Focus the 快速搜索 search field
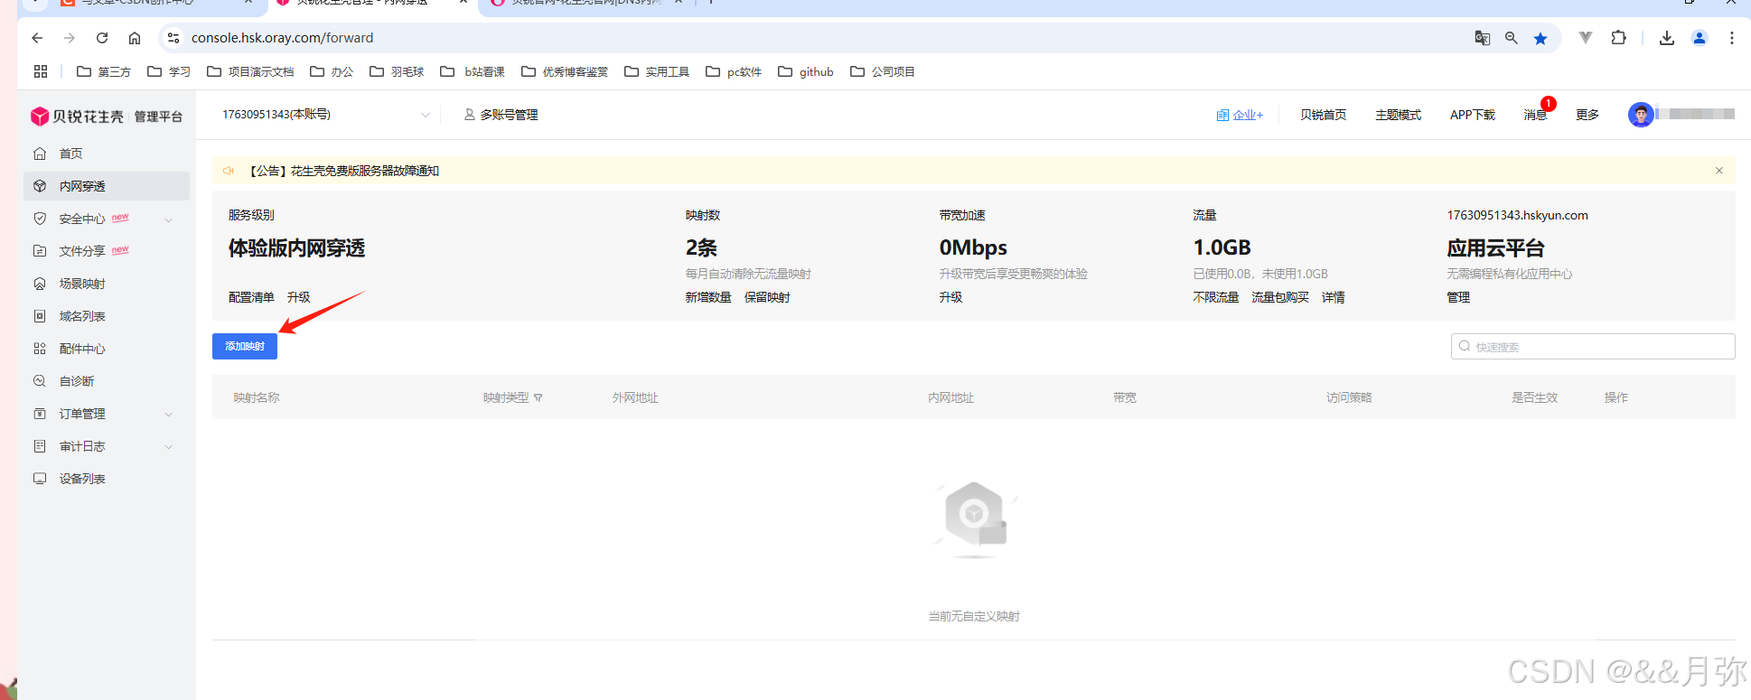 click(1593, 347)
